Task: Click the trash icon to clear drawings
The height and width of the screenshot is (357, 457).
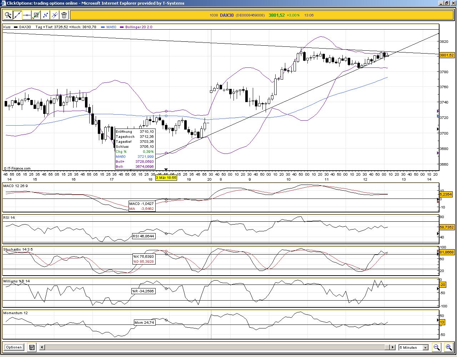Action: pos(64,15)
